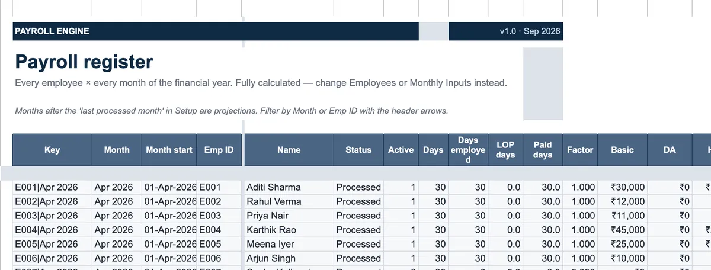Select '01-Apr-2026' in Priya Nair's row
This screenshot has height=270, width=711.
click(x=169, y=216)
